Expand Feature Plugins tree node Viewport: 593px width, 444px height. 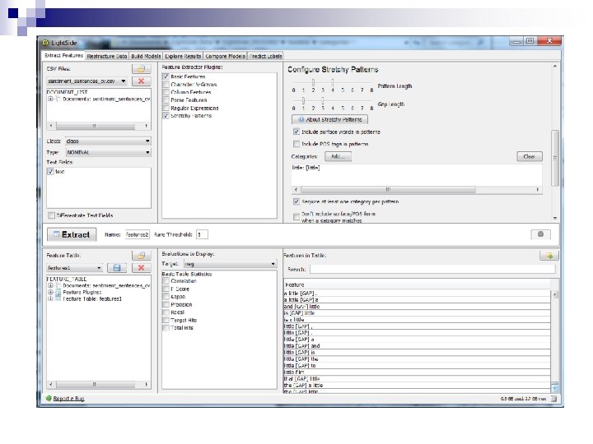pos(50,292)
